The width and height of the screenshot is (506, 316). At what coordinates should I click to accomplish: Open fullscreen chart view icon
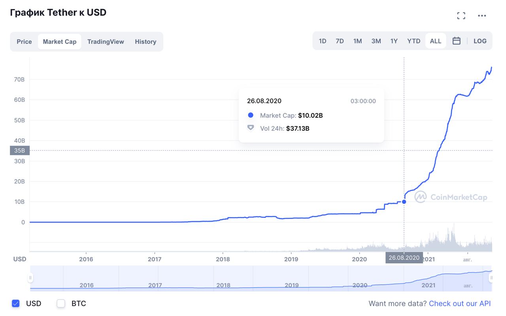click(x=461, y=16)
